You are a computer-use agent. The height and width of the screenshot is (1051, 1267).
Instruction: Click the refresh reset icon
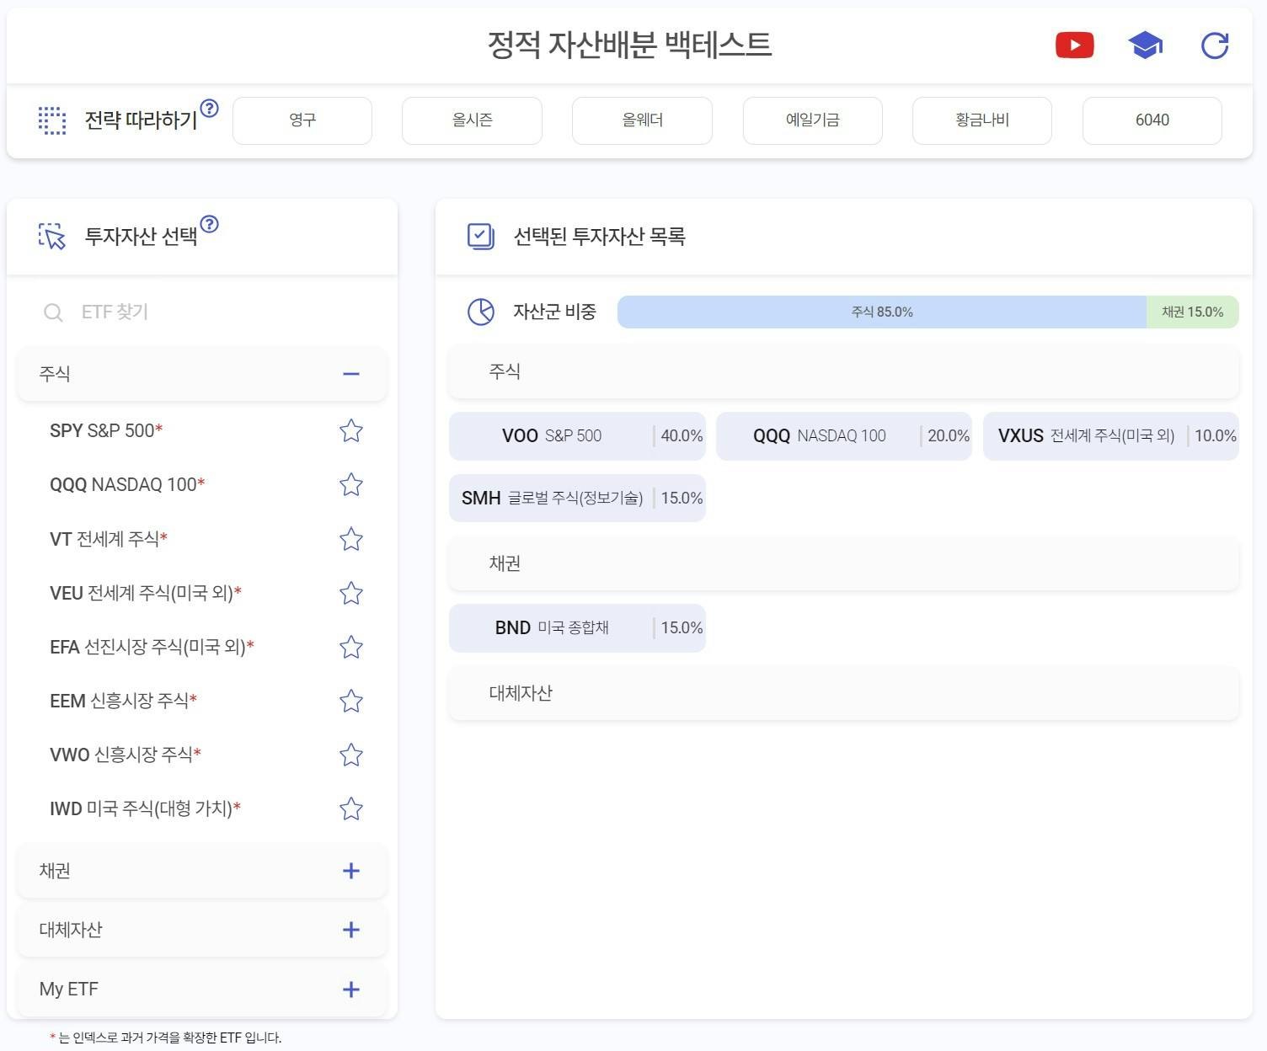coord(1215,45)
